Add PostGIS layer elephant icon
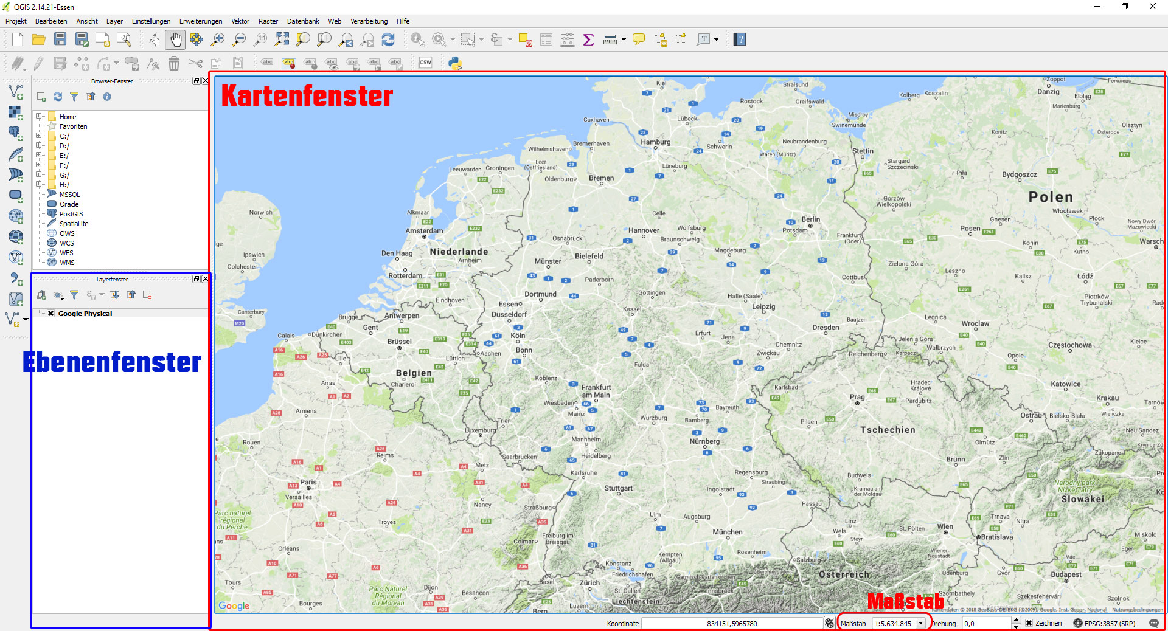This screenshot has width=1168, height=631. coord(16,133)
